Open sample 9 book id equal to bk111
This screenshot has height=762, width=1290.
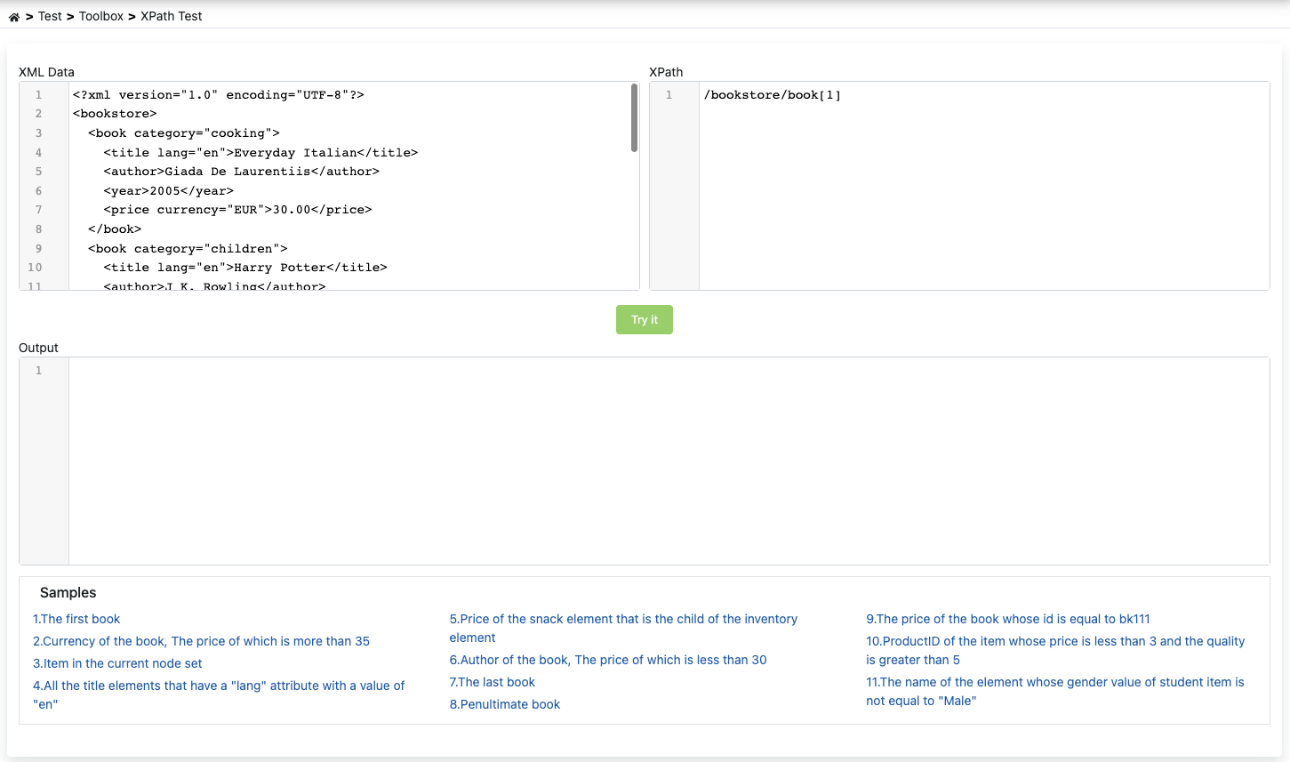(1007, 619)
